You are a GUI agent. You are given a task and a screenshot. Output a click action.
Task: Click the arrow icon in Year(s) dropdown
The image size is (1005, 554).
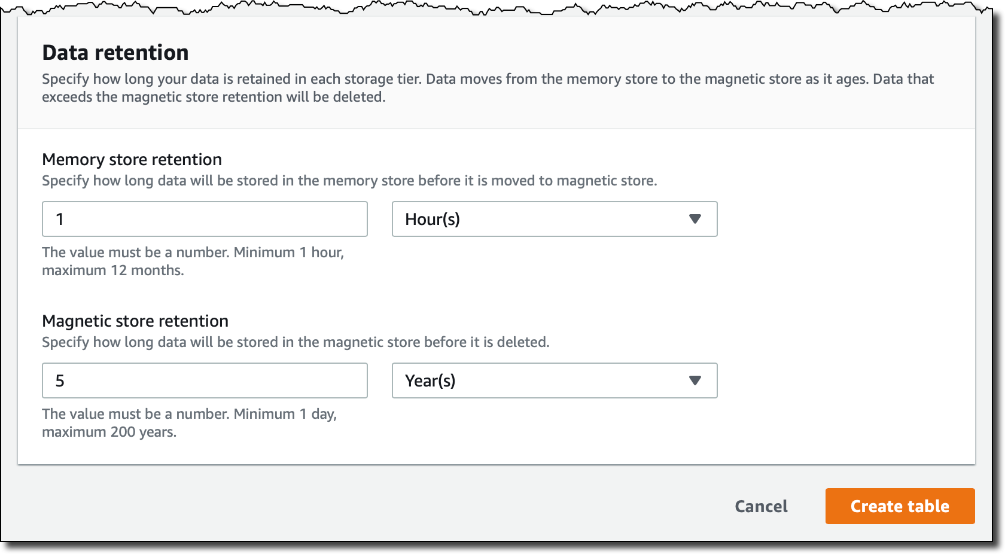click(695, 381)
